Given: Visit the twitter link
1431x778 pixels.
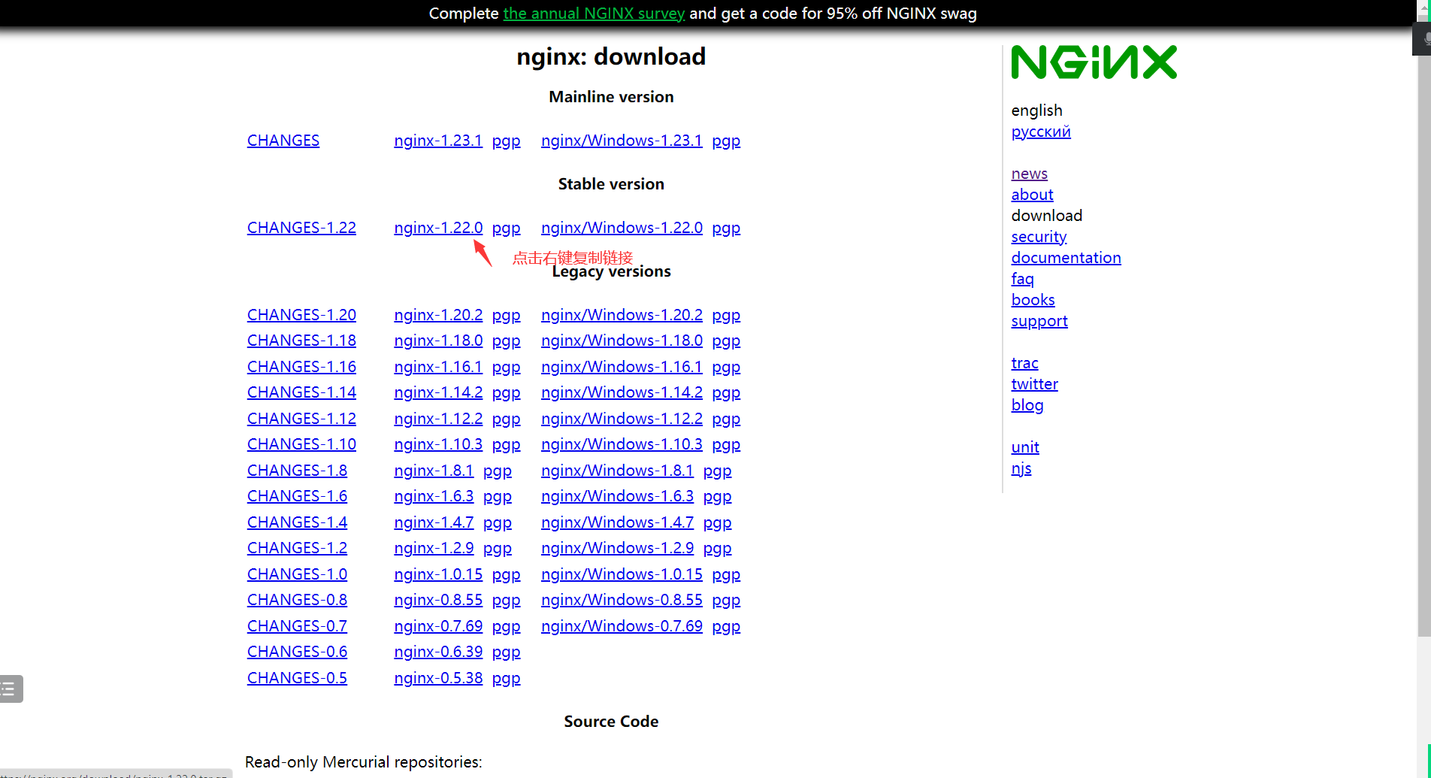Looking at the screenshot, I should coord(1034,384).
